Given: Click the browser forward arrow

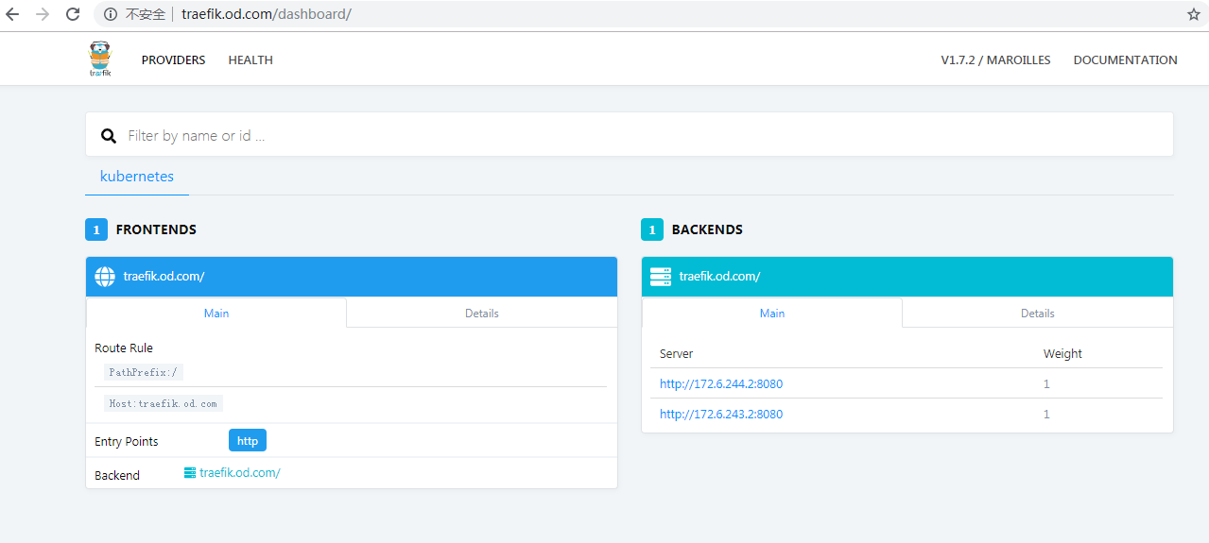Looking at the screenshot, I should point(43,14).
